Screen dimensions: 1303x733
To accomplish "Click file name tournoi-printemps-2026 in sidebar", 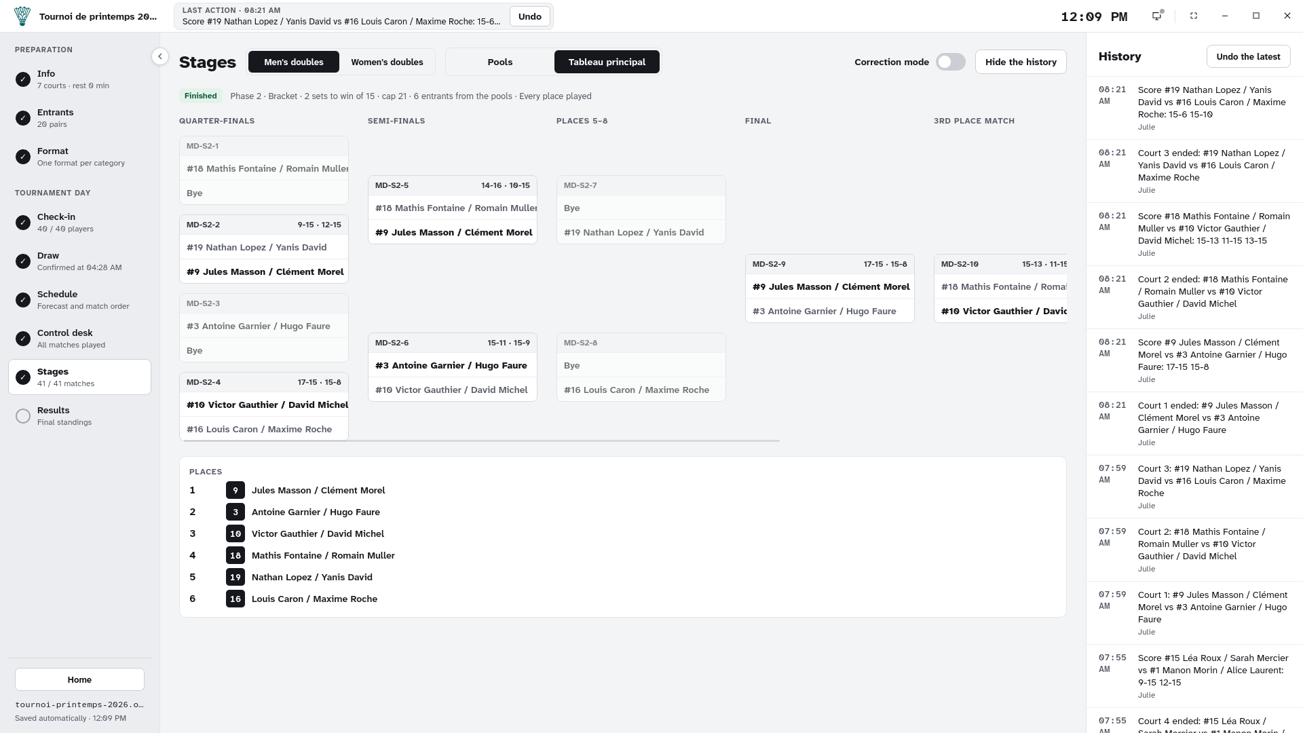I will click(79, 704).
